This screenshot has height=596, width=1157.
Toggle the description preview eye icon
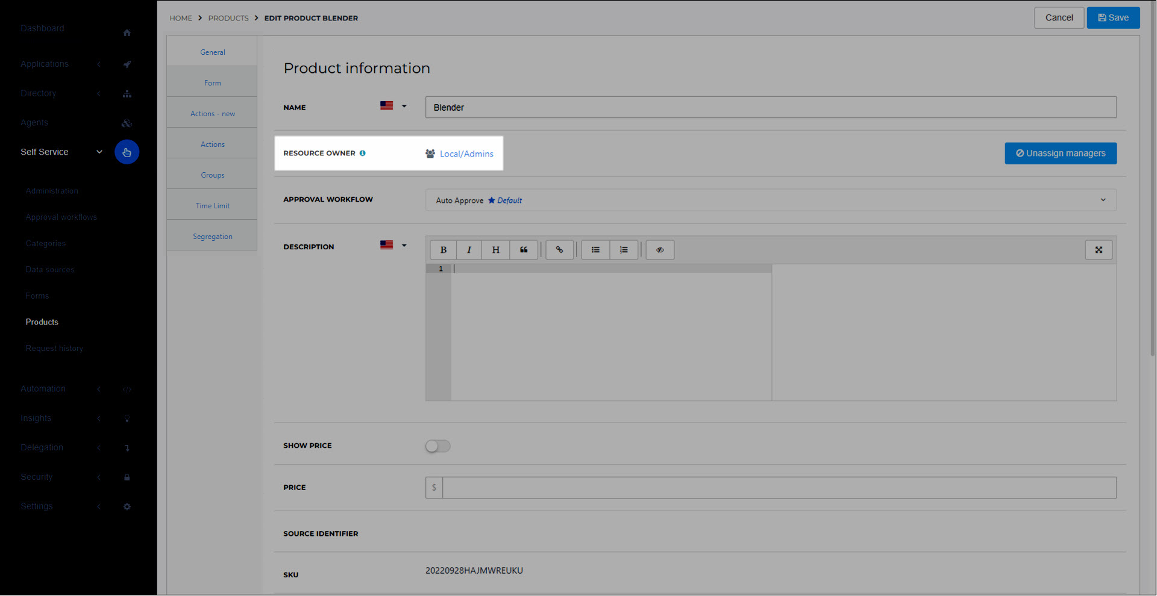coord(660,249)
